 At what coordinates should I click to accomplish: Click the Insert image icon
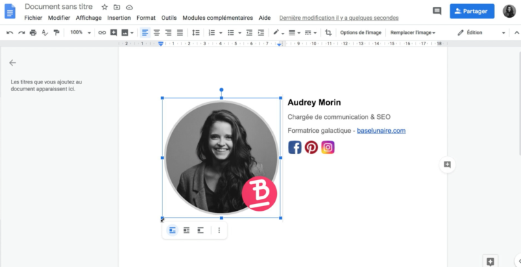tap(125, 32)
